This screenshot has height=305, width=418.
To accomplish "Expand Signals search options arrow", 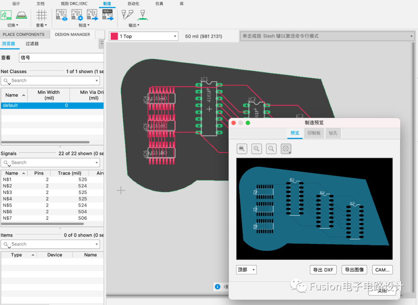I will click(x=96, y=163).
